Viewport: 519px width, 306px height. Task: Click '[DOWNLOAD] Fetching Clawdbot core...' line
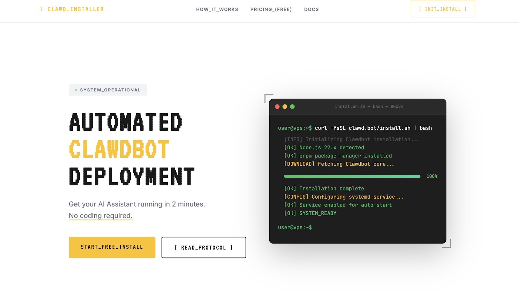coord(339,164)
